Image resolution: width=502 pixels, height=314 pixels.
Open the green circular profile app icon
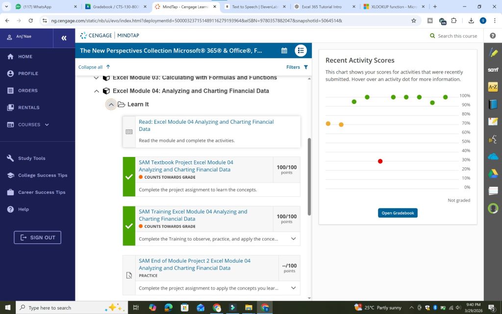click(x=493, y=208)
